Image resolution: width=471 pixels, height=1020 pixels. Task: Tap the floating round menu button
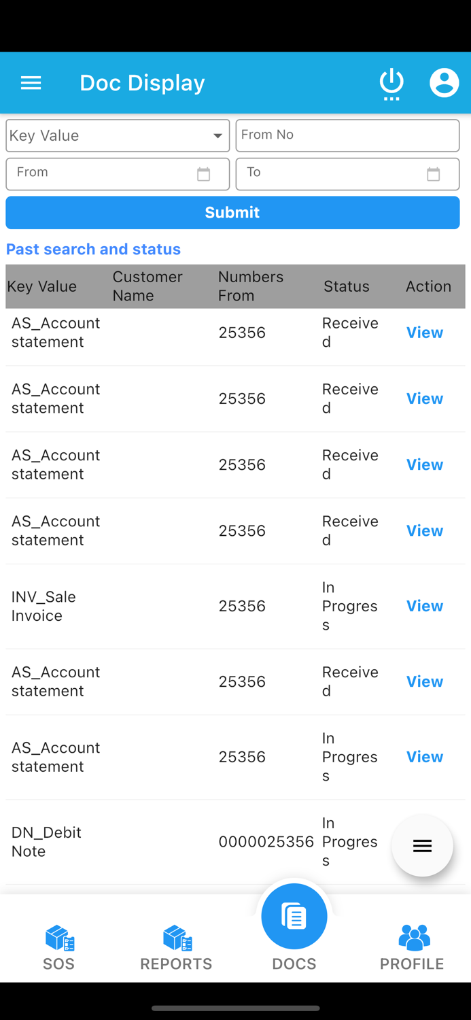point(422,845)
